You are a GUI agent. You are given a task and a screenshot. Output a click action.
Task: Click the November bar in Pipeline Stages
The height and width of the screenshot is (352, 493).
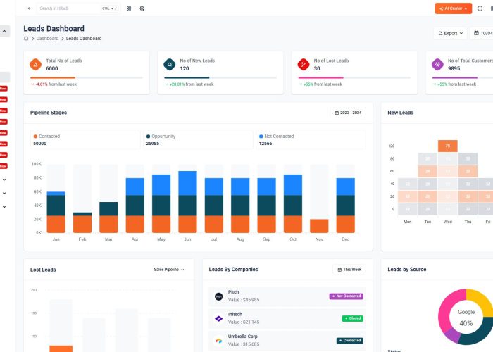point(319,226)
